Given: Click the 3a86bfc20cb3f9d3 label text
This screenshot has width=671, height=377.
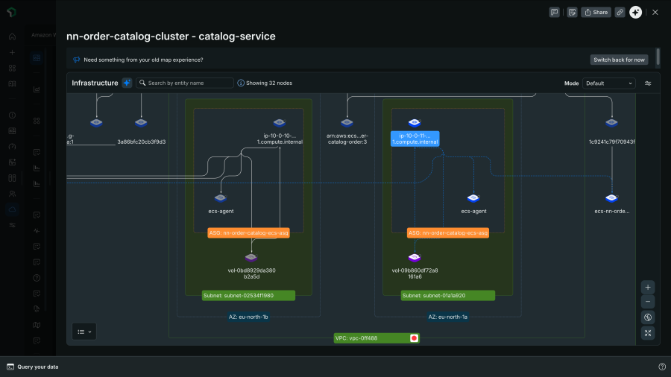Looking at the screenshot, I should (x=142, y=142).
